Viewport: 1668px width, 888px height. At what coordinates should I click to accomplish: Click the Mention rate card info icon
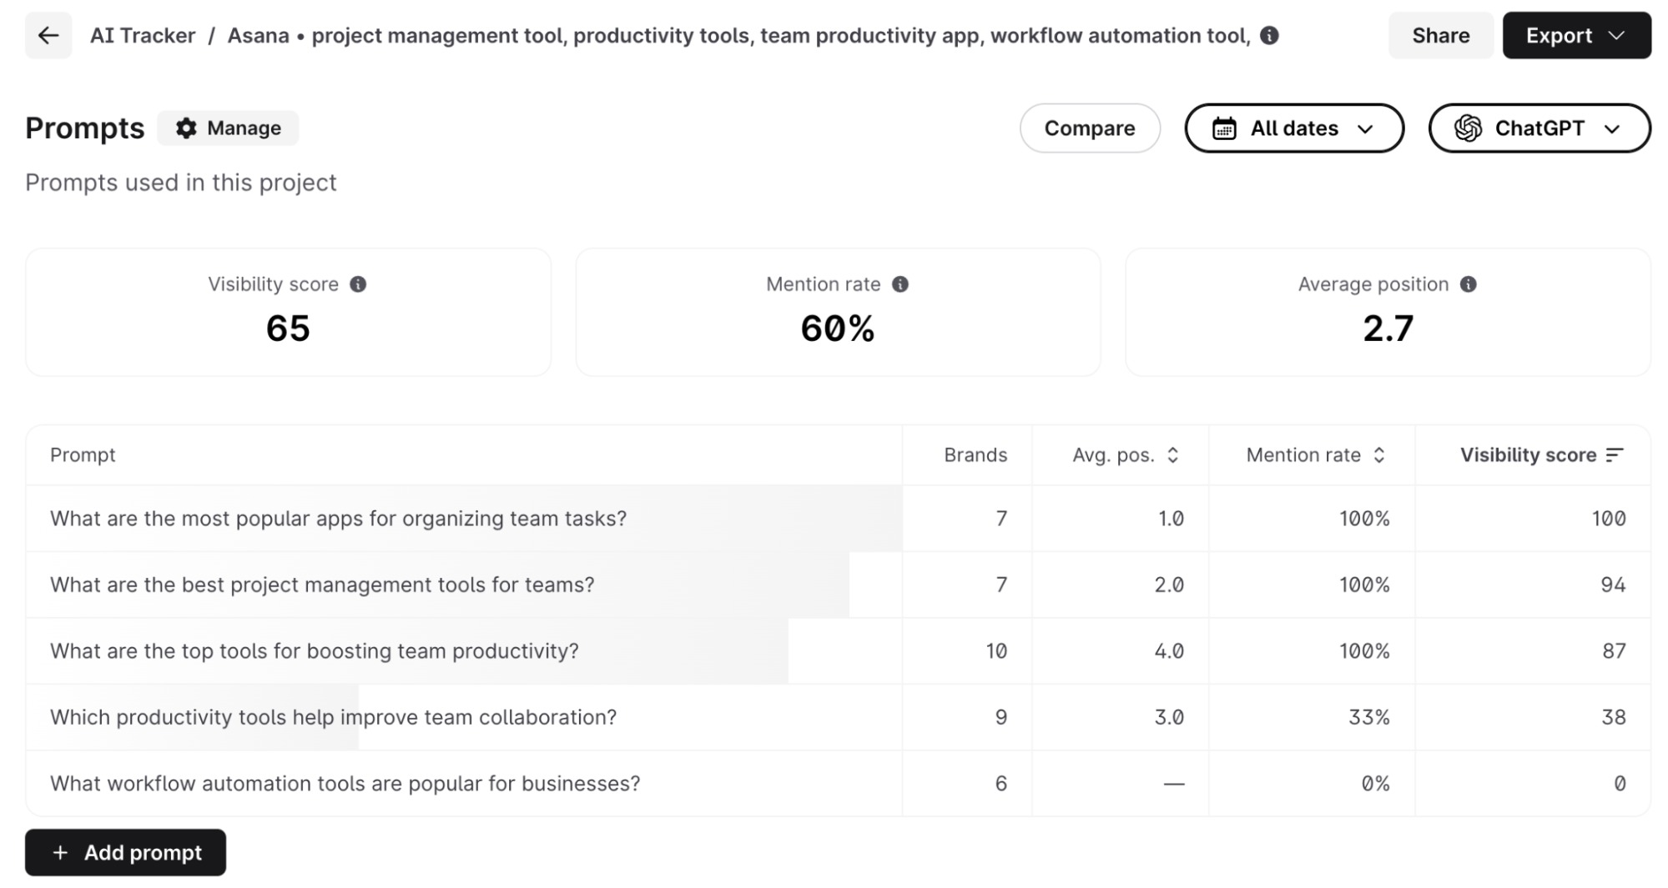point(900,284)
